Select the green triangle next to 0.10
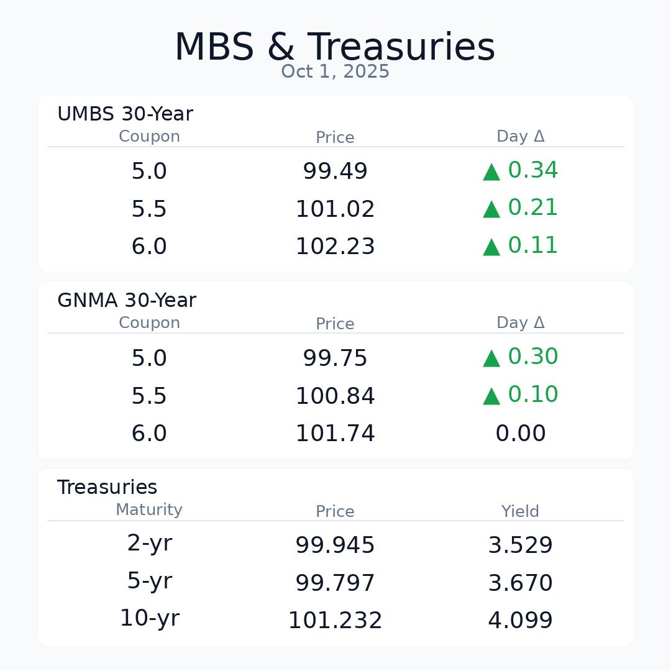671x671 pixels. click(491, 396)
